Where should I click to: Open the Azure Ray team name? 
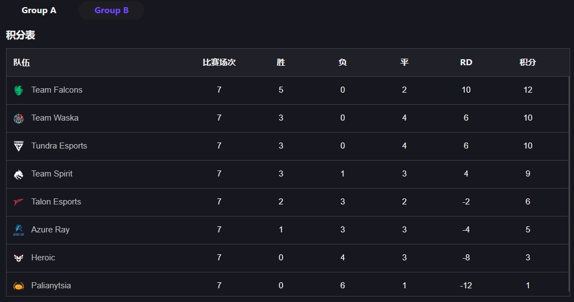click(x=50, y=230)
